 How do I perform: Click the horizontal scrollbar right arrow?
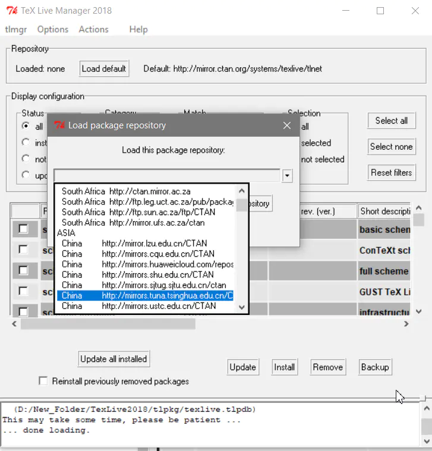[x=406, y=324]
